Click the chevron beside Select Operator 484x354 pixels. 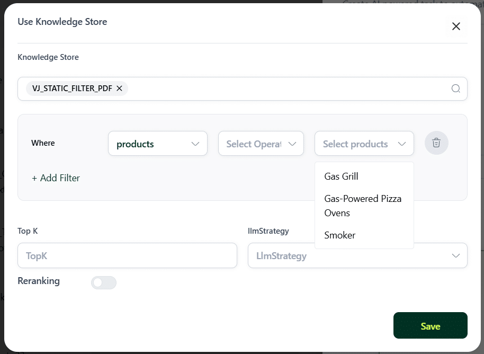pyautogui.click(x=292, y=144)
